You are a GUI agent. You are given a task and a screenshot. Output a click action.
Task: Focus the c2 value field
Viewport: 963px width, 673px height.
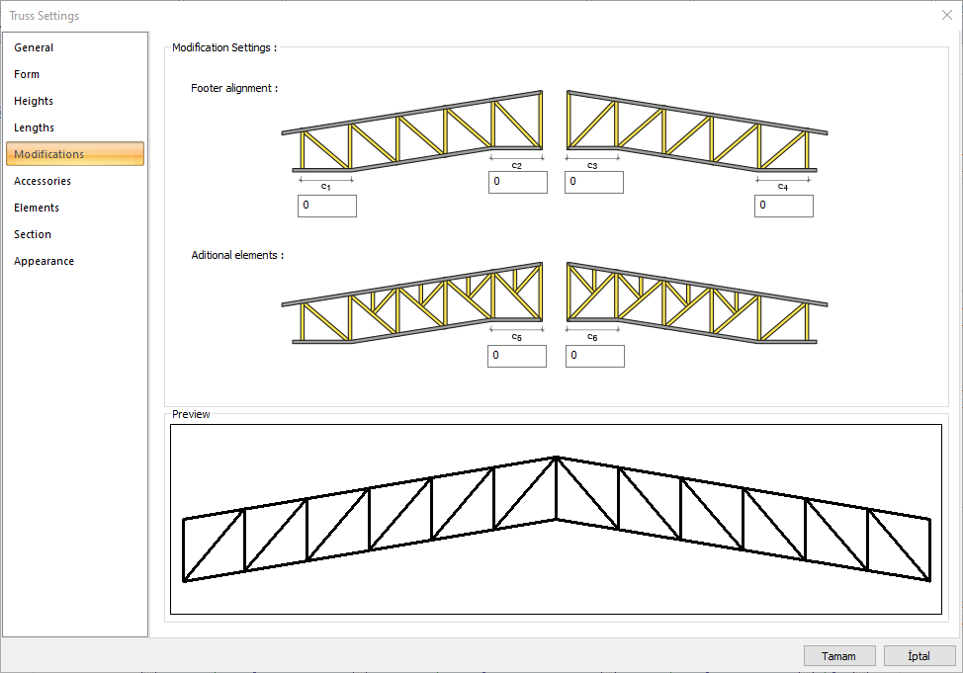click(517, 182)
